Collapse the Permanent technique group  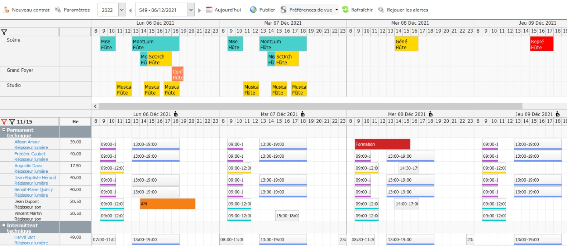point(4,130)
